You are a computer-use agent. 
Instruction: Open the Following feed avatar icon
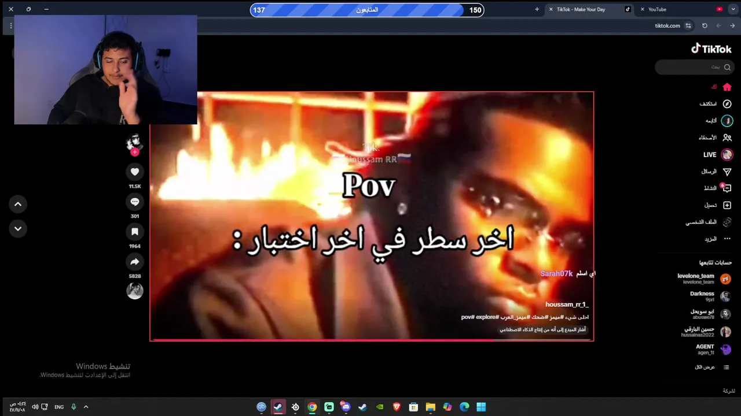[x=727, y=121]
